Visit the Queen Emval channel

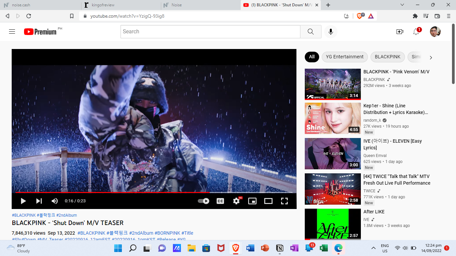[375, 156]
